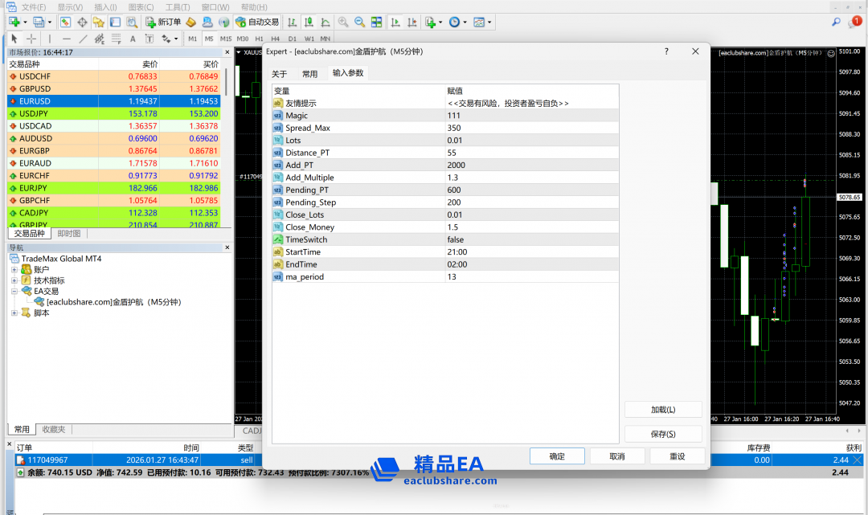Screen dimensions: 868x515
Task: Select the draw trendline tool
Action: 83,39
